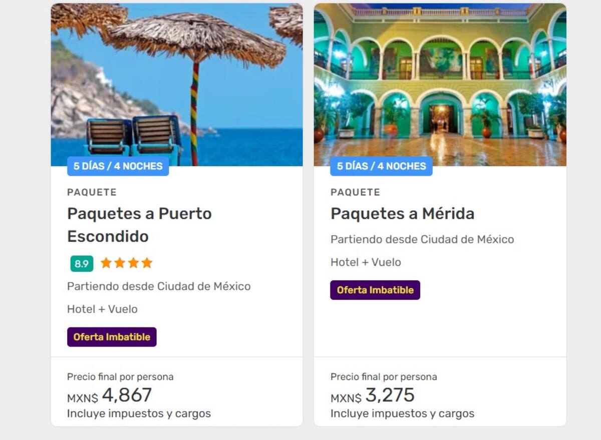This screenshot has width=601, height=440.
Task: Open the 5 DÍAS / 4 NOCHES badge on Mérida
Action: [381, 166]
